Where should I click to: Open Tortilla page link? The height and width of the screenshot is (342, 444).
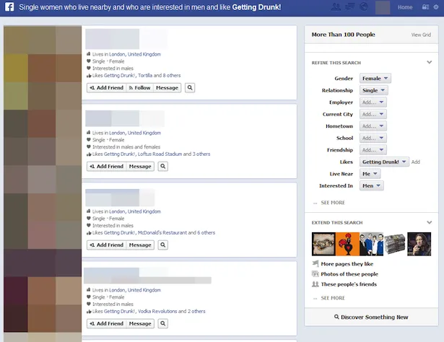pos(145,76)
